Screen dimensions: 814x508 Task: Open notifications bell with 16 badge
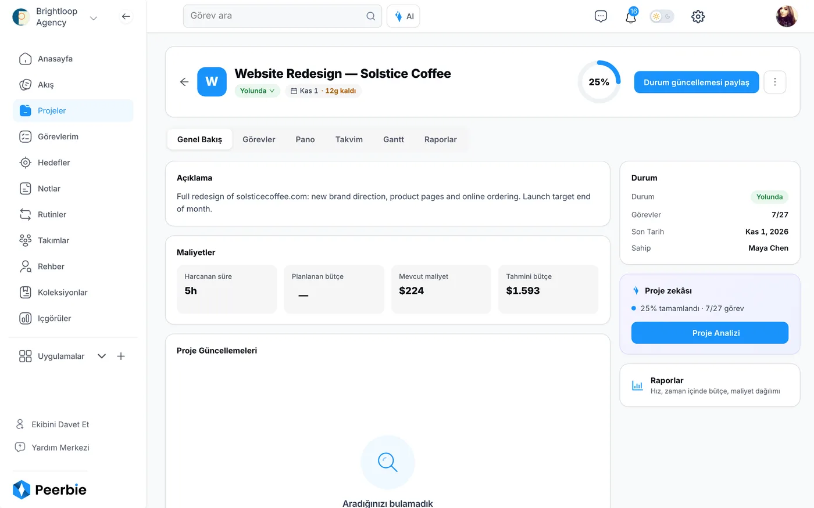tap(631, 16)
